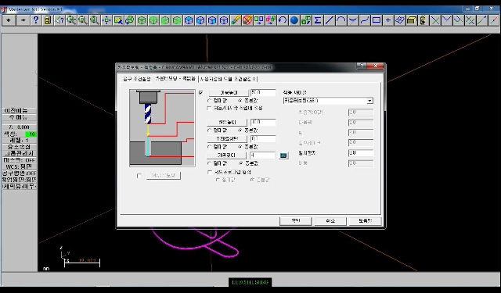Switch to the 공구 조건설정 tab

coord(136,79)
